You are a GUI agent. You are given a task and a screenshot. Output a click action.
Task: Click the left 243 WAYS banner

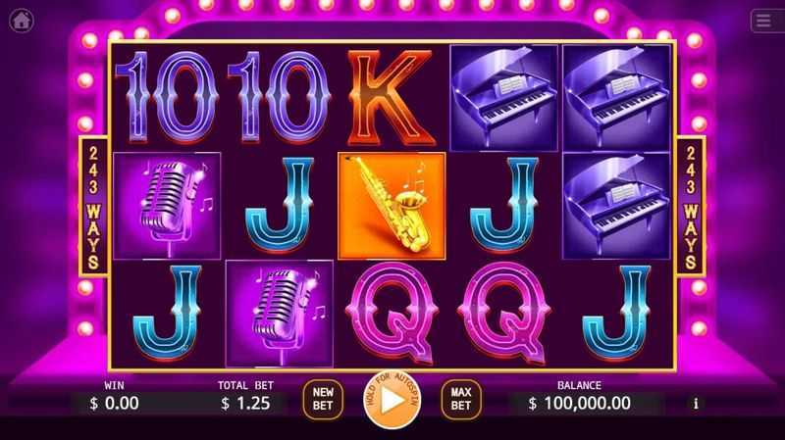(x=93, y=206)
